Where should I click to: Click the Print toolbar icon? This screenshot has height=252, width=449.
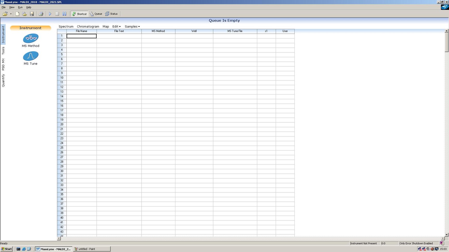41,14
